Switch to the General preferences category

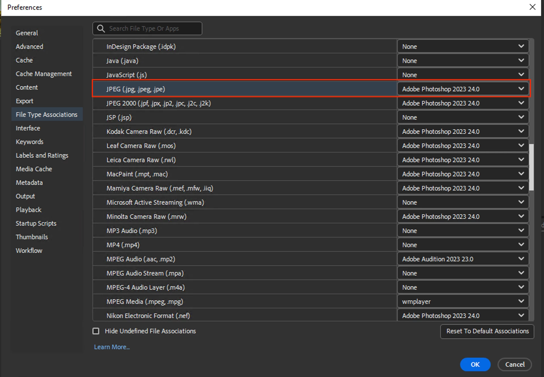coord(27,33)
